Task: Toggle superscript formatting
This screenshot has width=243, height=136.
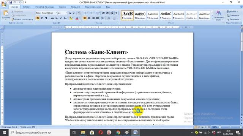Action: click(61, 18)
